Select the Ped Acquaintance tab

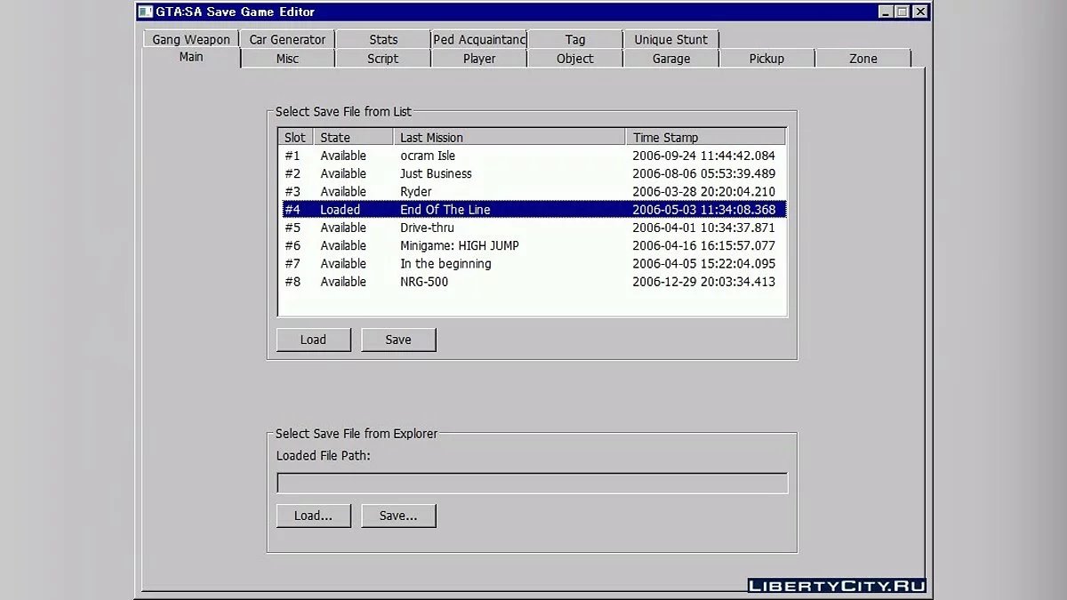[479, 39]
